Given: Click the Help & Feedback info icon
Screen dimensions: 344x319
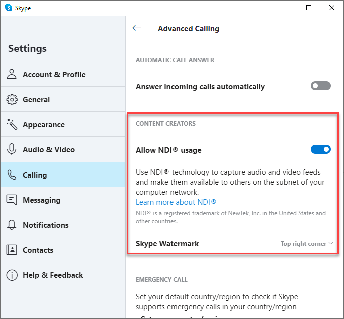Looking at the screenshot, I should [x=12, y=275].
